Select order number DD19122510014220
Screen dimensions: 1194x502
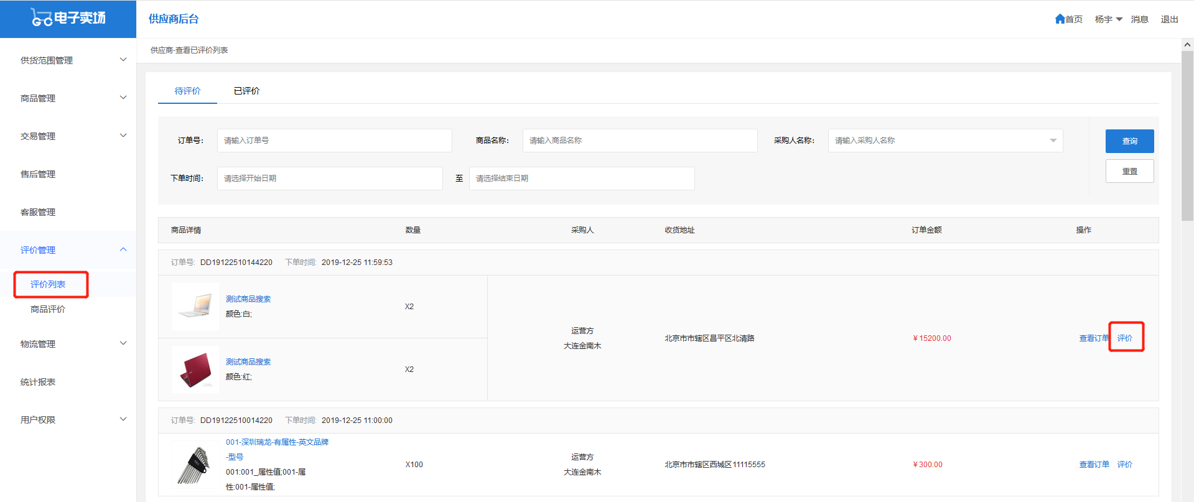236,421
